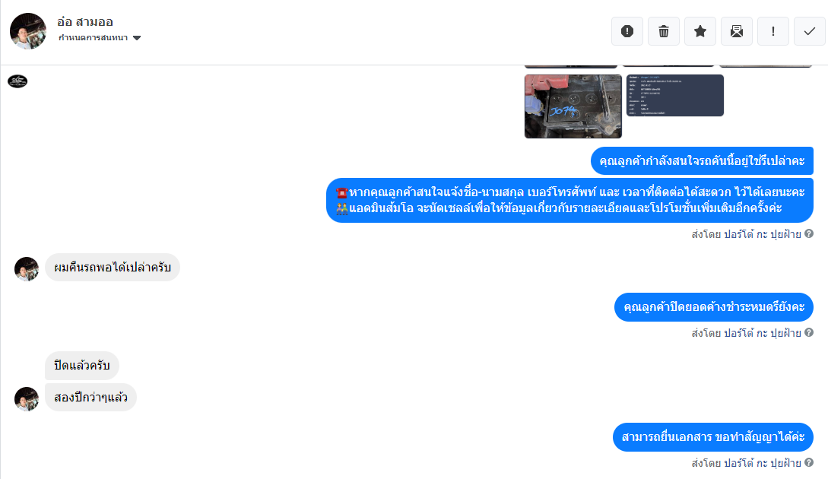Click the page logo avatar beside images
The width and height of the screenshot is (828, 479).
tap(17, 81)
